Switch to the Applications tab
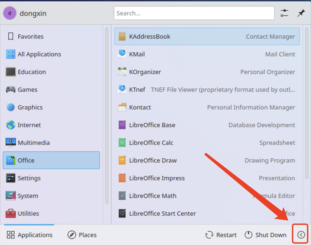 [x=29, y=235]
